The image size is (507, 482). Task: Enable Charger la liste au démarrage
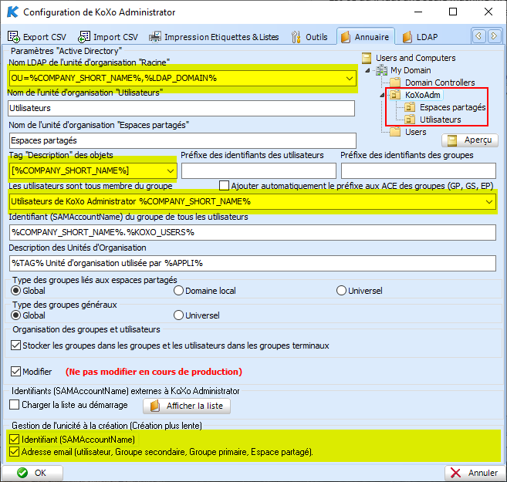click(x=15, y=405)
